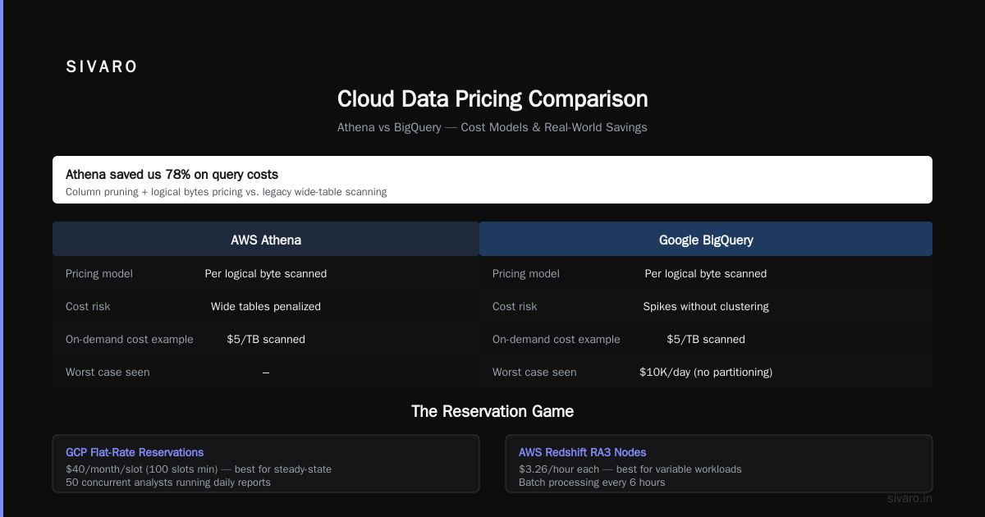
Task: Click the 'AWS Redshift RA3 Nodes' title
Action: (582, 452)
